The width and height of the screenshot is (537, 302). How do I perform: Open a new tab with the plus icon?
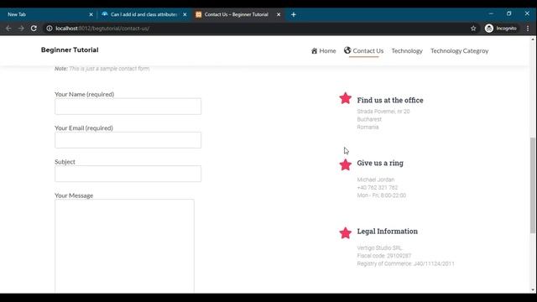click(294, 14)
